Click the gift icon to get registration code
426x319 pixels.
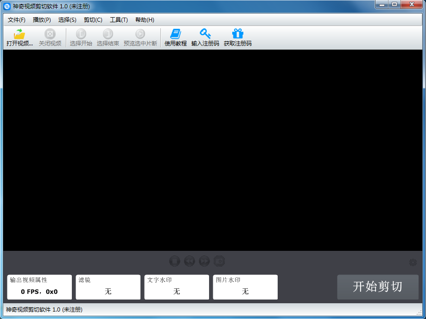[x=238, y=34]
